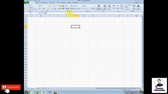Viewport: 168px width, 94px height.
Task: Apply Percent Style
Action: point(86,9)
